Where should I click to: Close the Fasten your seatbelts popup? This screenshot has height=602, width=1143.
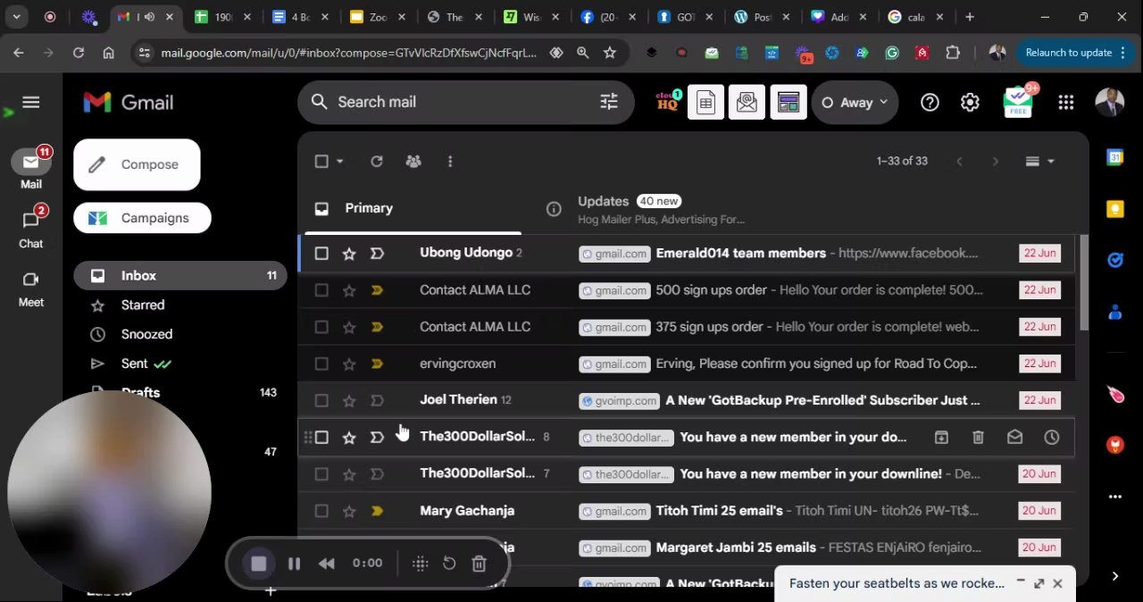pyautogui.click(x=1057, y=583)
